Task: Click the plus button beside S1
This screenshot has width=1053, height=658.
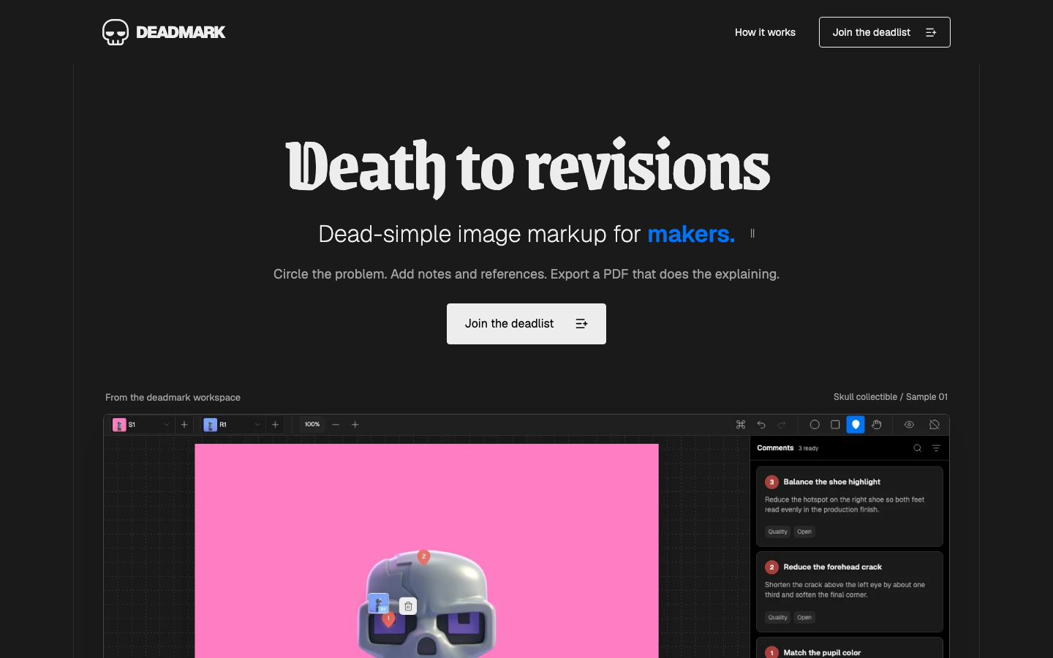Action: [184, 425]
